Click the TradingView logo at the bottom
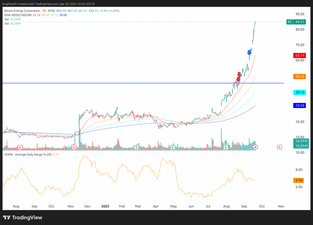Viewport: 313px width, 225px height. pyautogui.click(x=23, y=217)
